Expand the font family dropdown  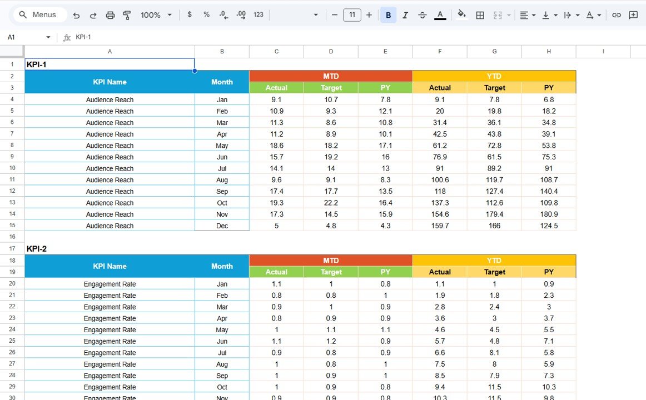[316, 15]
